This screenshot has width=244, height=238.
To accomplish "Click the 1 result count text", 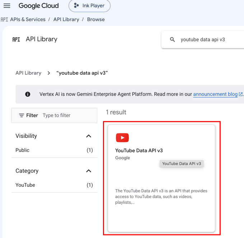I will point(116,112).
